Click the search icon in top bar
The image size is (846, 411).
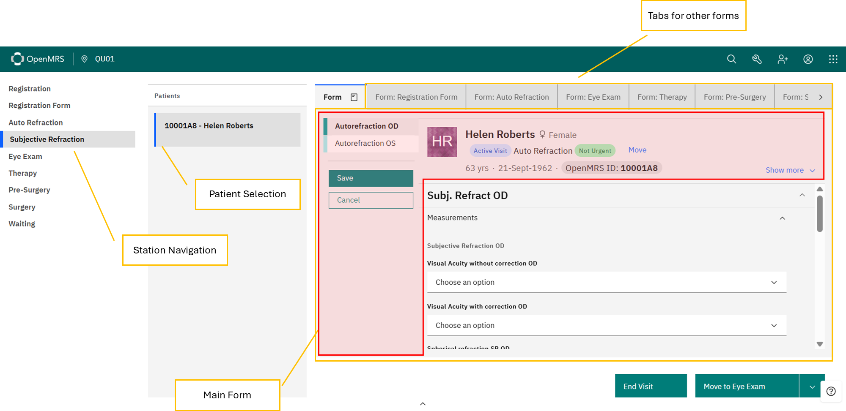[x=731, y=59]
